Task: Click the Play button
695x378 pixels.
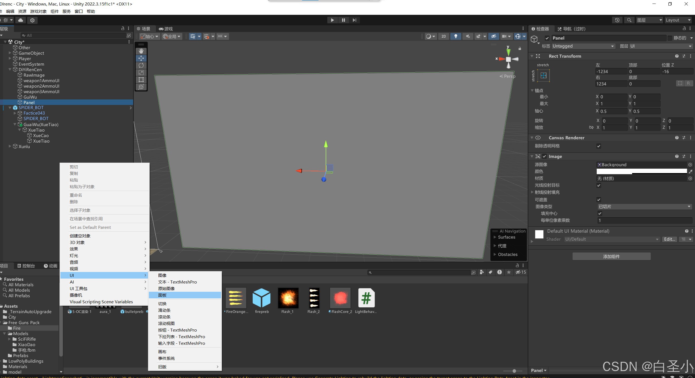Action: pyautogui.click(x=332, y=20)
